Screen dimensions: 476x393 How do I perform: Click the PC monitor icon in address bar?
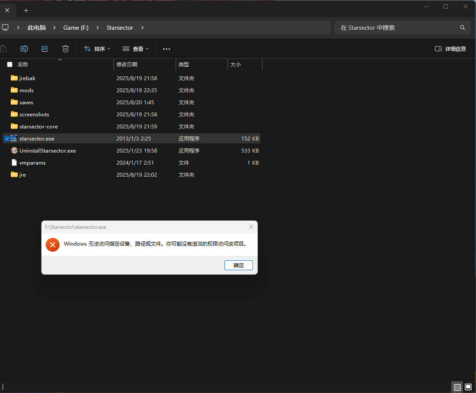click(x=5, y=28)
